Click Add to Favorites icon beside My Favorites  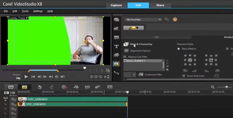[167, 19]
